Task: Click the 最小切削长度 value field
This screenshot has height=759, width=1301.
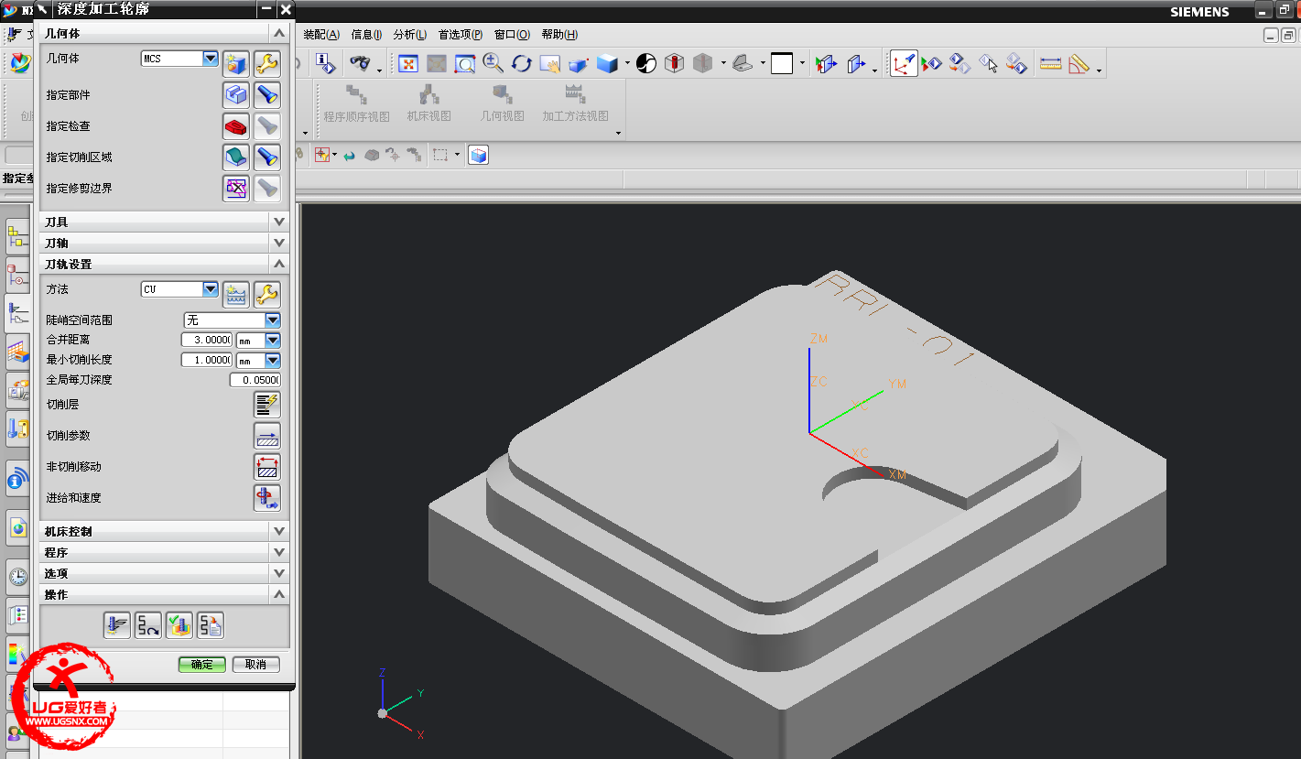Action: coord(207,360)
